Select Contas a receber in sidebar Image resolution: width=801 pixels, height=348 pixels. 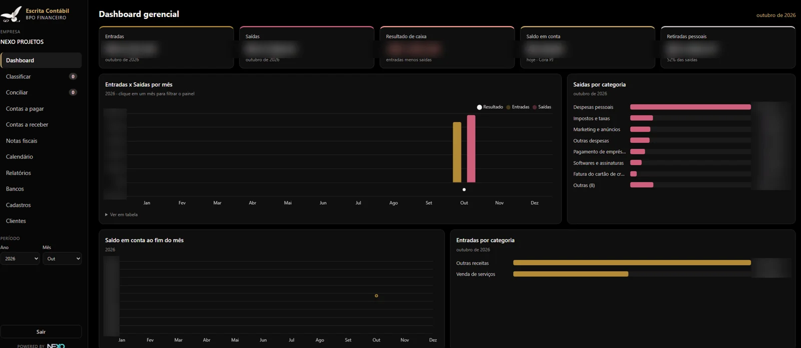point(41,124)
